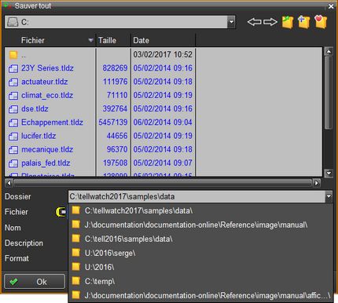Image resolution: width=338 pixels, height=303 pixels.
Task: Collapse the Dossier path dropdown arrow
Action: (x=329, y=196)
